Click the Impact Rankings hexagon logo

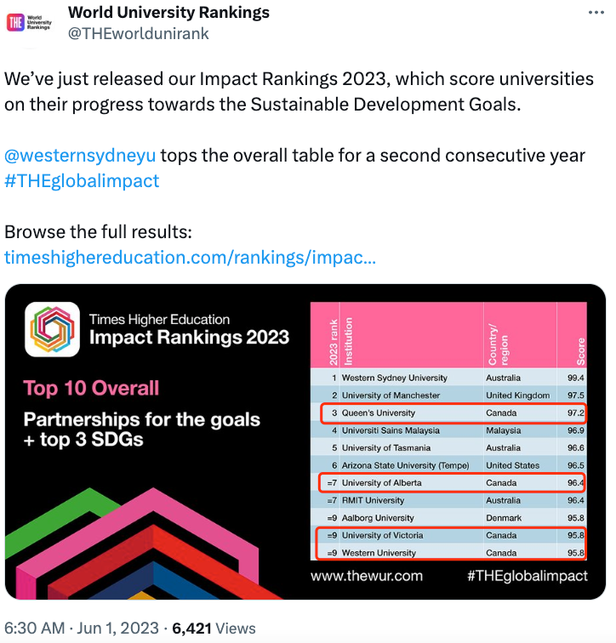click(52, 329)
